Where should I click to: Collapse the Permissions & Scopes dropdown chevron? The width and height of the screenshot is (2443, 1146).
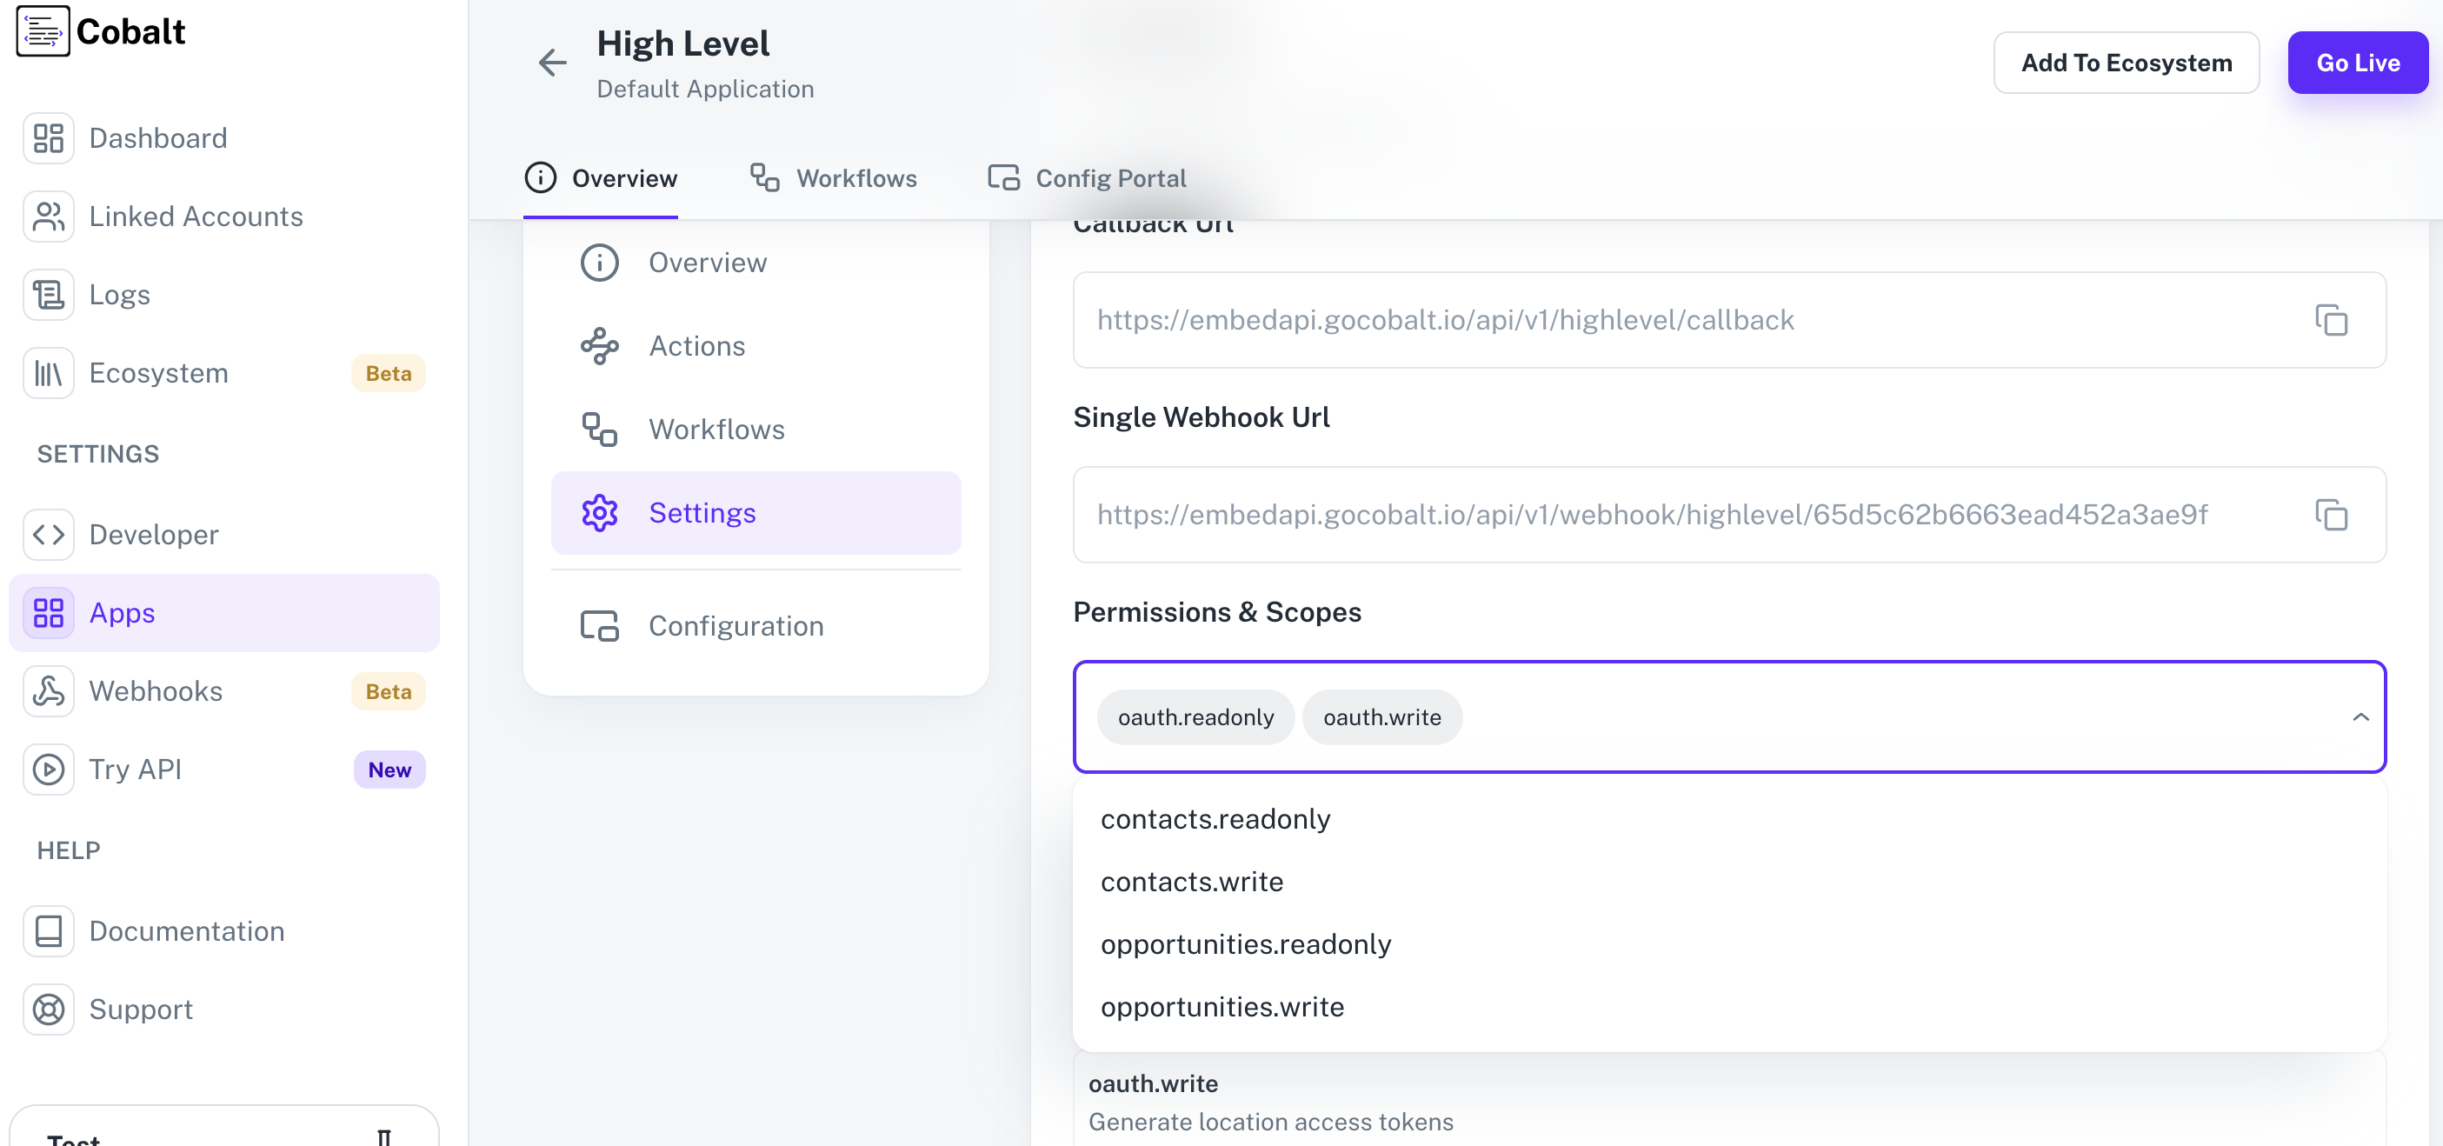coord(2360,717)
